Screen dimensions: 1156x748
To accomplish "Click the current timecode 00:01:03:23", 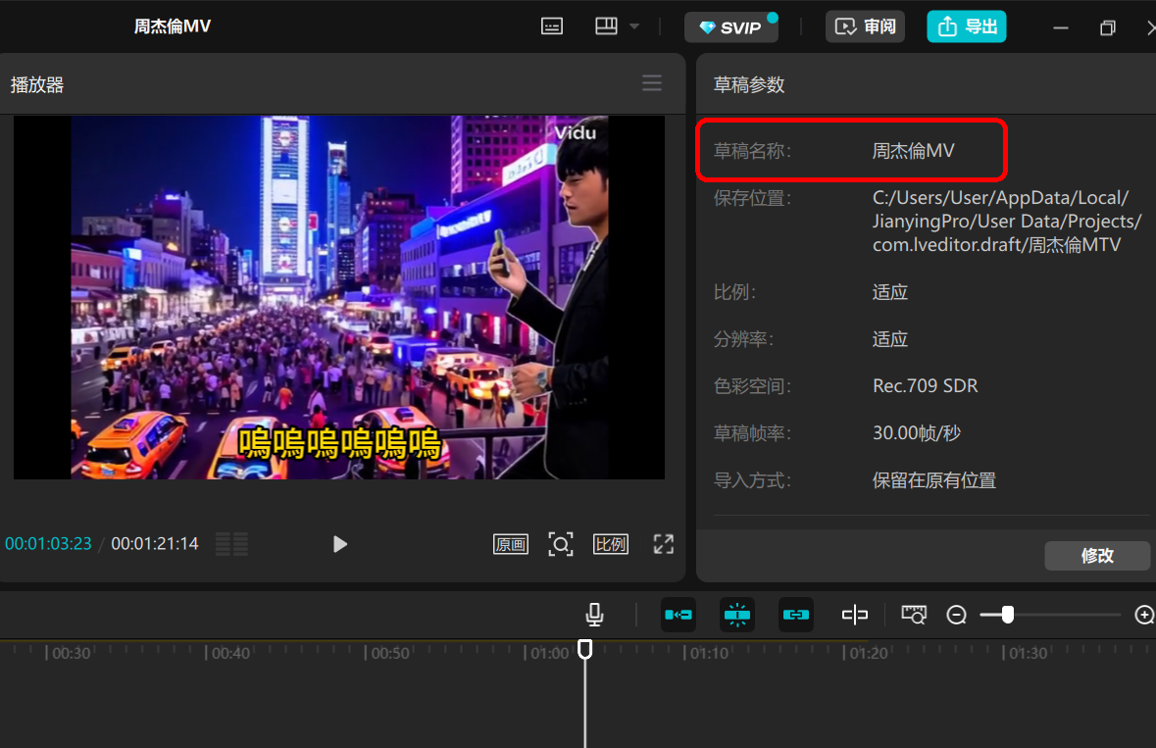I will coord(49,544).
